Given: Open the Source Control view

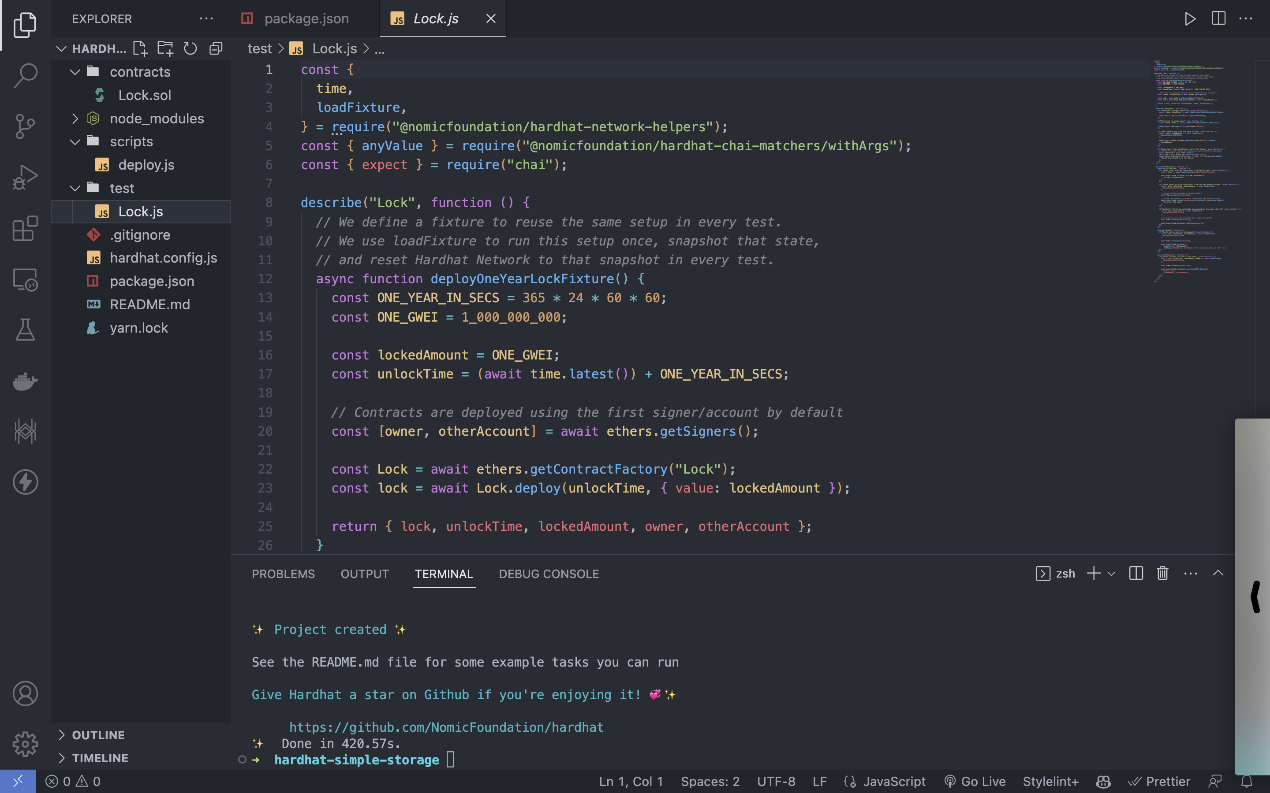Looking at the screenshot, I should tap(25, 126).
